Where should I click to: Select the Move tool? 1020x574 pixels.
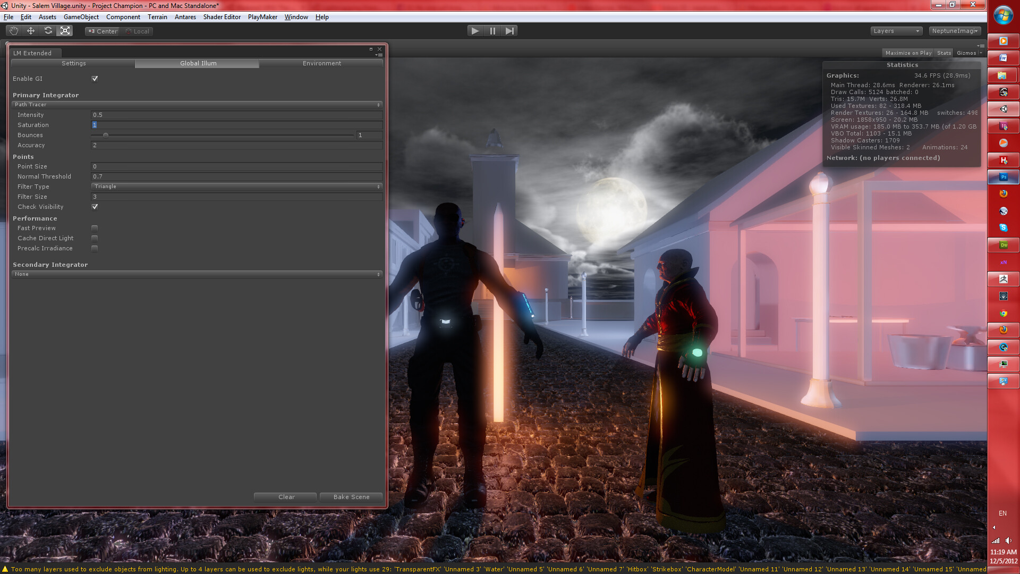tap(30, 30)
